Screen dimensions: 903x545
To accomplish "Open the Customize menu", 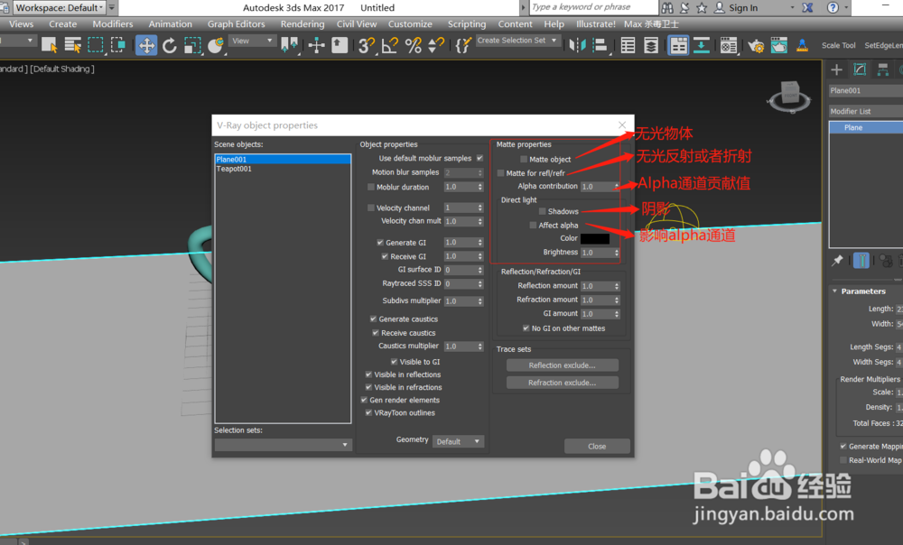I will pyautogui.click(x=410, y=24).
